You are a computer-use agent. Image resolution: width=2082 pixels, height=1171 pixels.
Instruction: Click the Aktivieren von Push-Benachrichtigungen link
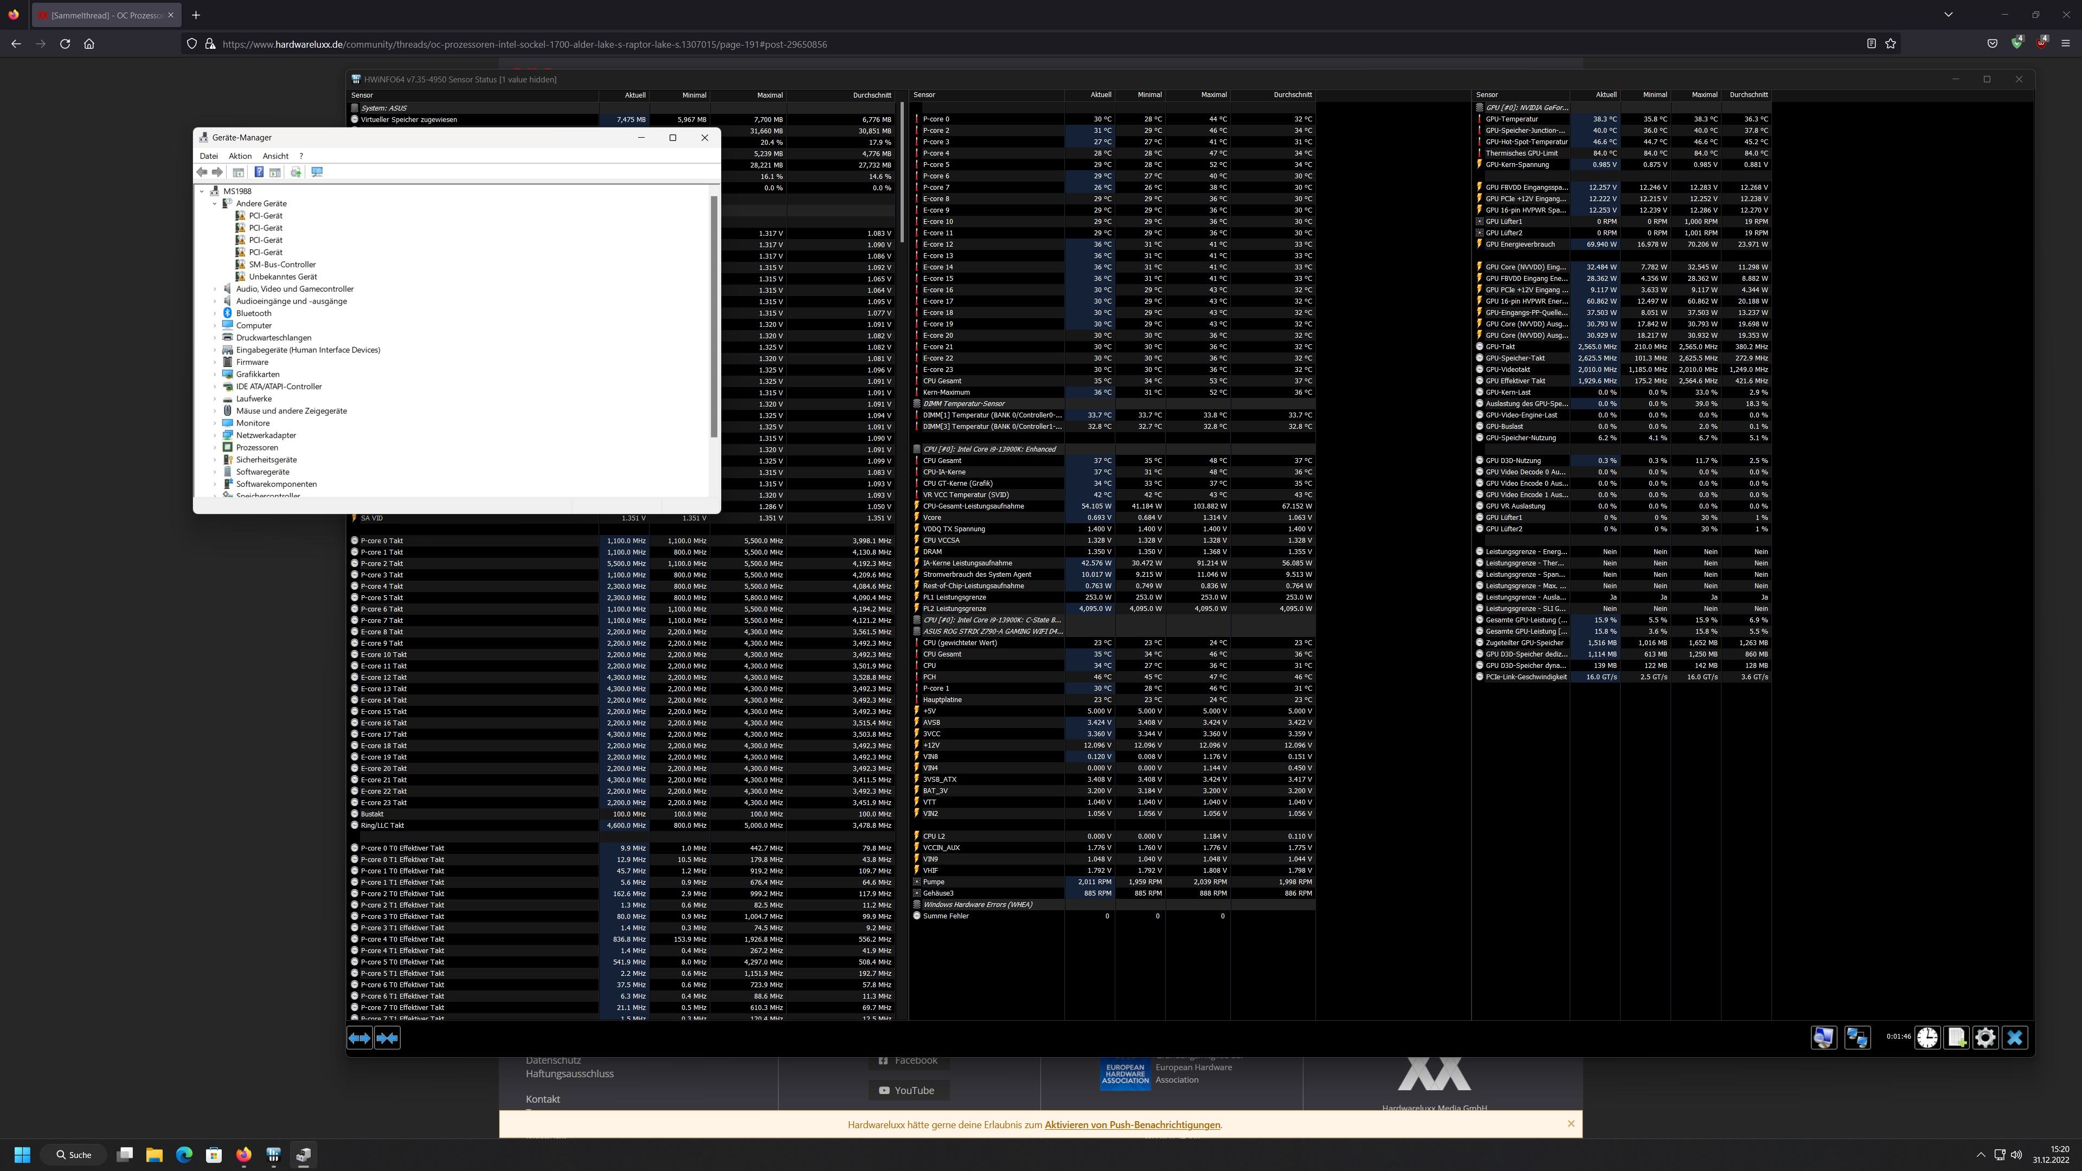coord(1132,1125)
